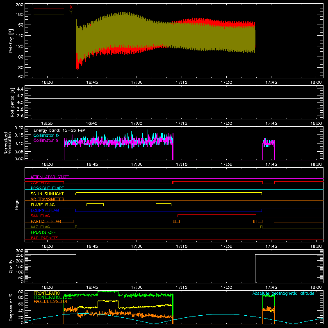Click the 0.05 tick on modulation axis
Viewport: 328px width, 328px height.
19,151
